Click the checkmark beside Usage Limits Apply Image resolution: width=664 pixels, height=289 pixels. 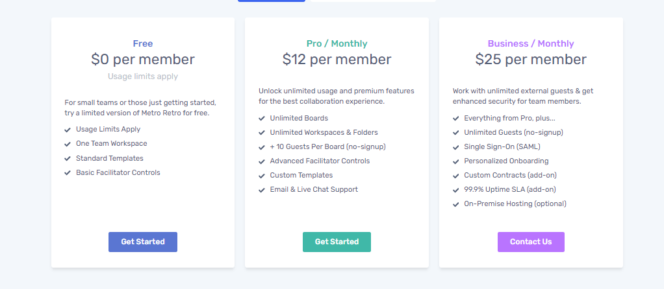pyautogui.click(x=68, y=130)
